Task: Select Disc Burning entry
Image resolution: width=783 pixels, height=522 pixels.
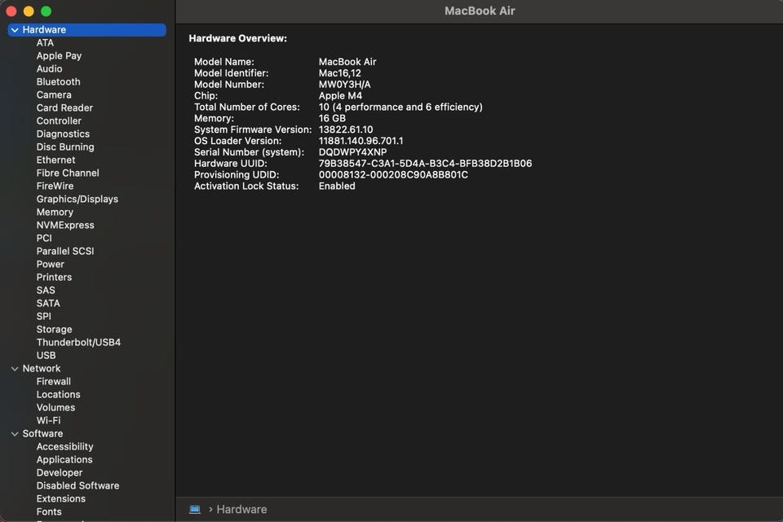Action: pos(65,147)
